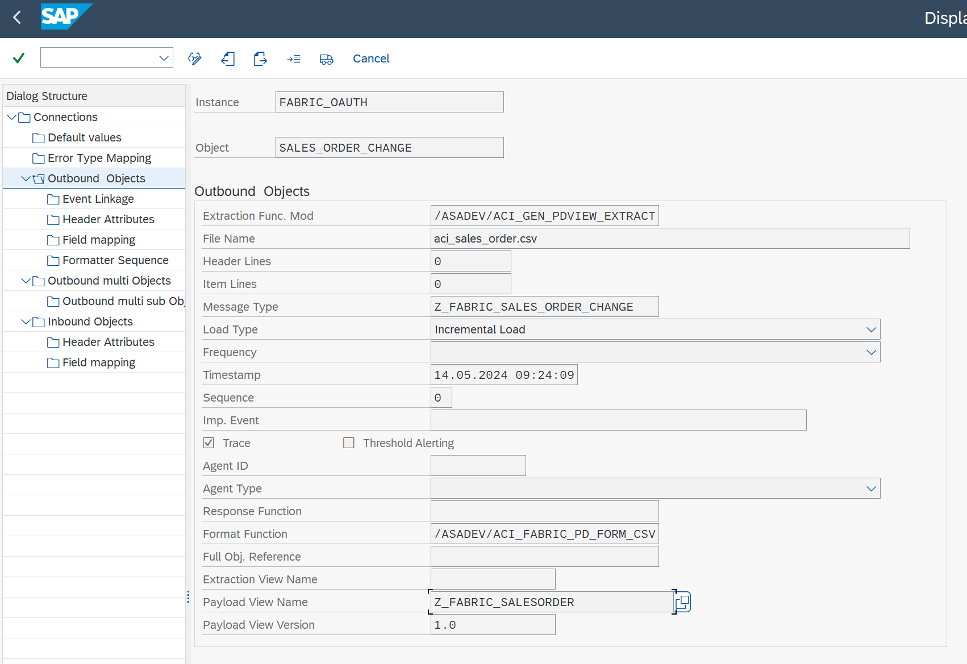Click the Item Lines field
This screenshot has height=664, width=967.
pyautogui.click(x=471, y=284)
